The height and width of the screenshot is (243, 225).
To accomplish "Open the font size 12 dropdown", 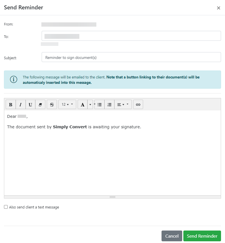I will (67, 105).
